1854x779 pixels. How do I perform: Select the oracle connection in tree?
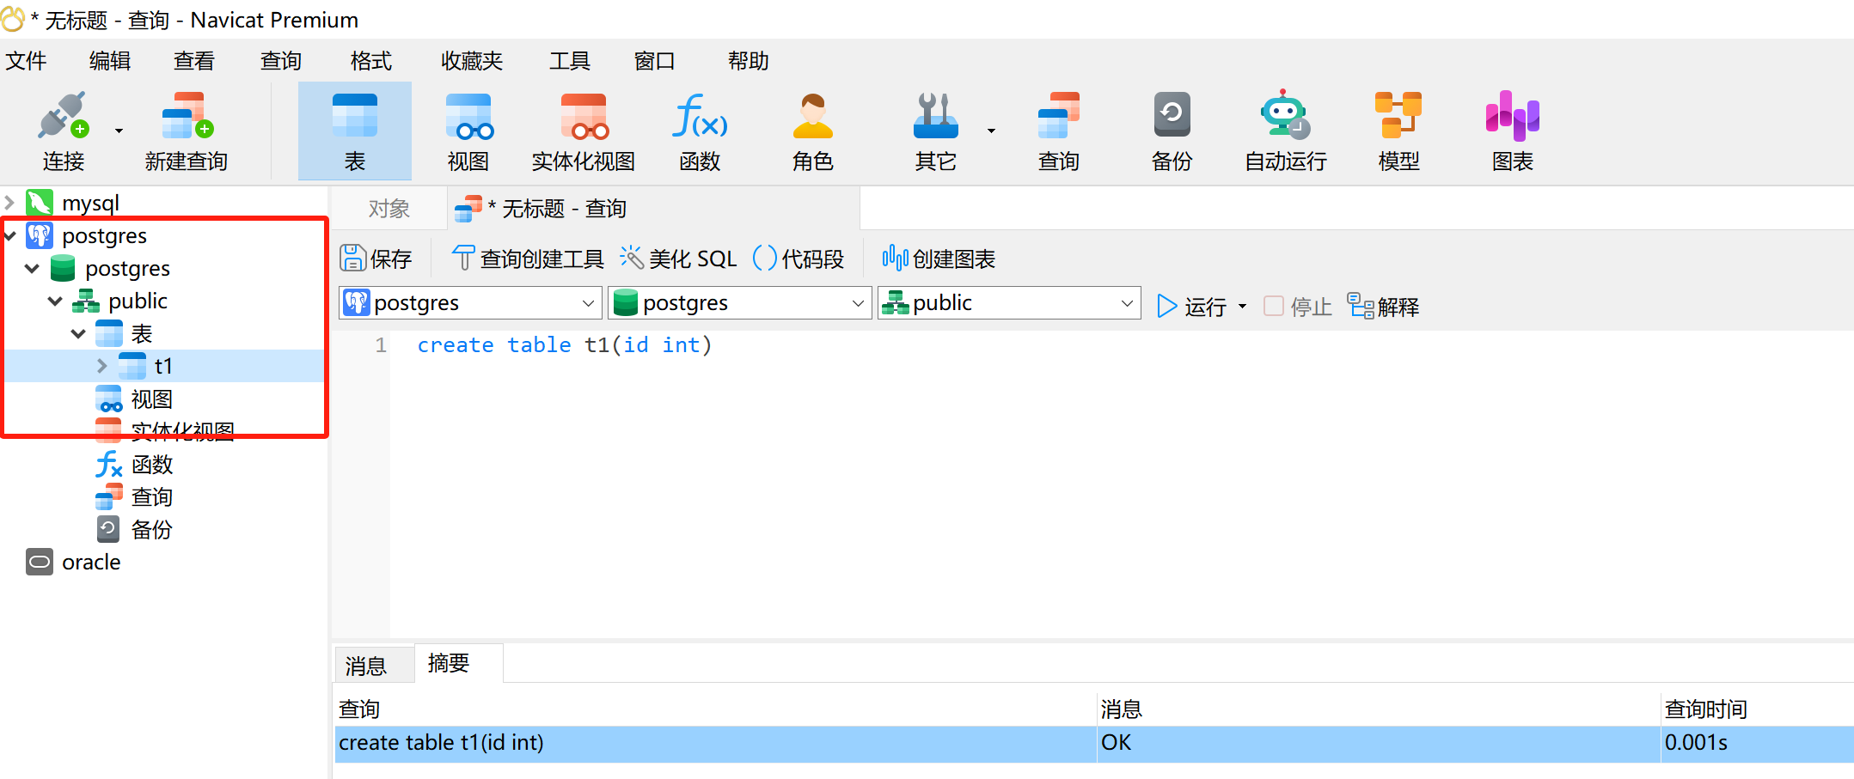point(91,562)
